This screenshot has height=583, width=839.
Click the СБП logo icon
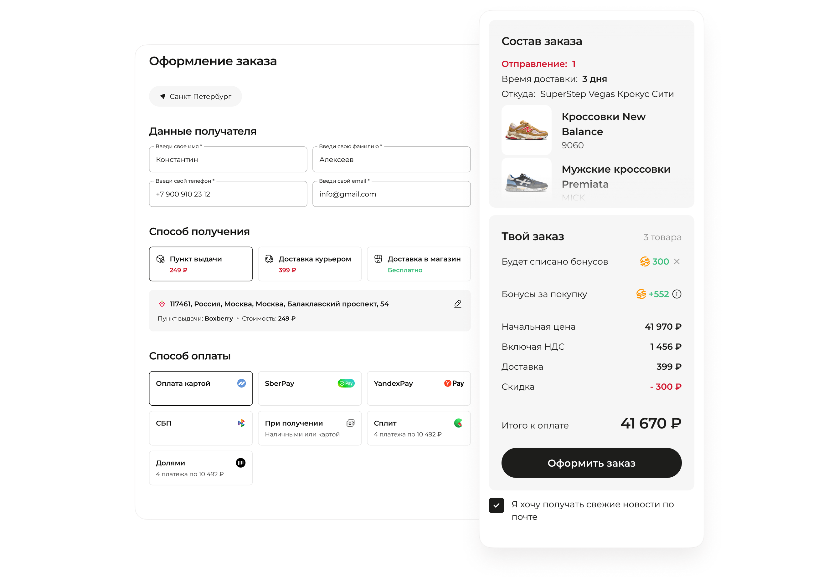241,423
